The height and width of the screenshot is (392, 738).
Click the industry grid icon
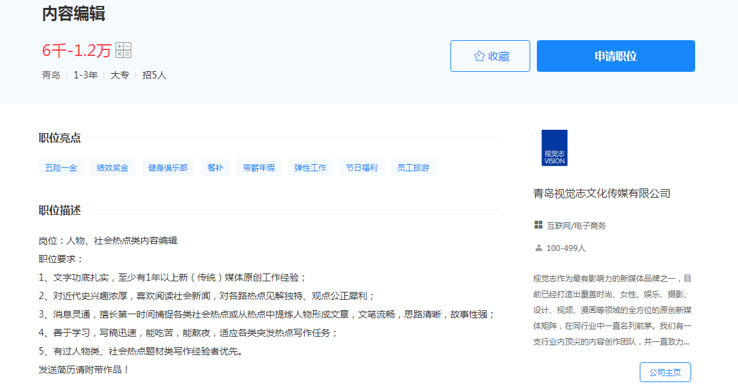point(538,225)
